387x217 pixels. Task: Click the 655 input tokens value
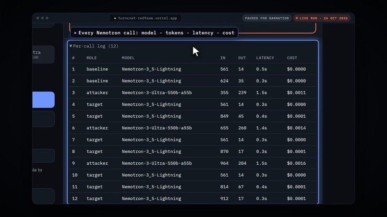click(224, 128)
